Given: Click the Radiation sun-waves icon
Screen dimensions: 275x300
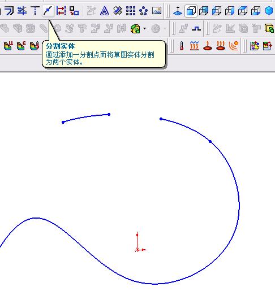Looking at the screenshot, I should (x=234, y=46).
